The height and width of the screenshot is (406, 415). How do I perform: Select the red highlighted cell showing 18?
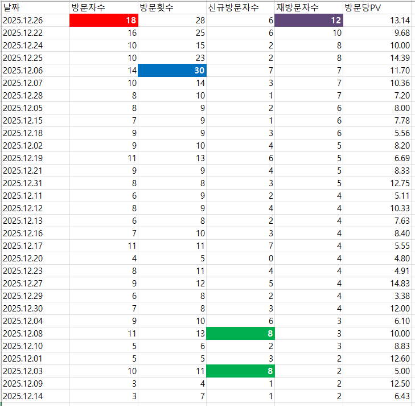(x=103, y=20)
